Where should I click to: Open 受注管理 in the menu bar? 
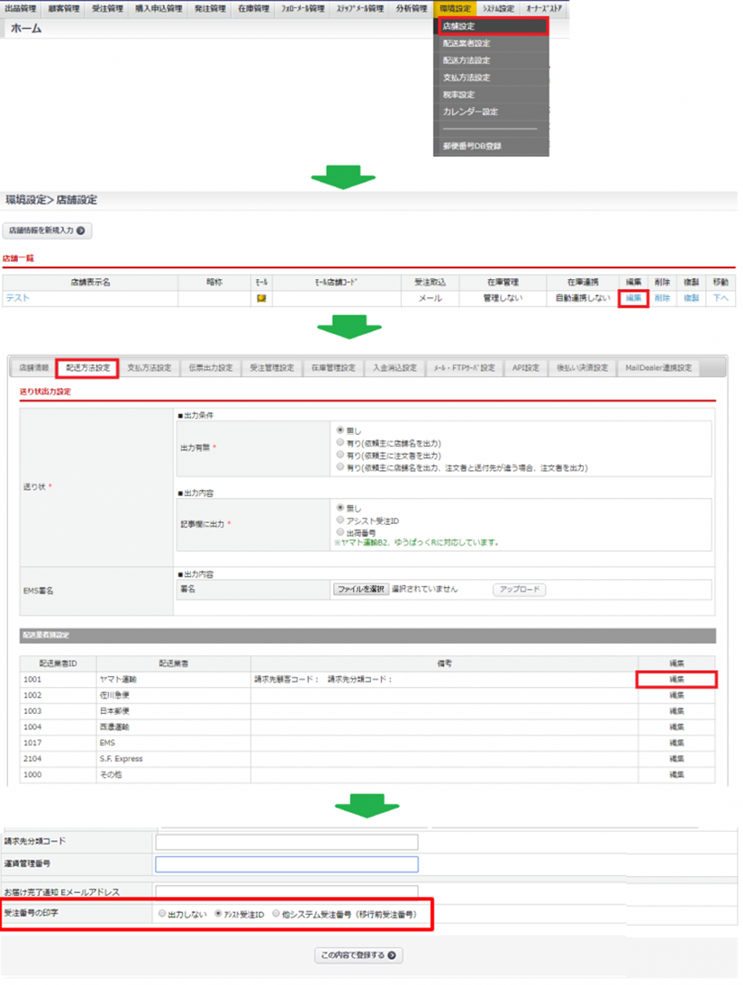click(107, 9)
